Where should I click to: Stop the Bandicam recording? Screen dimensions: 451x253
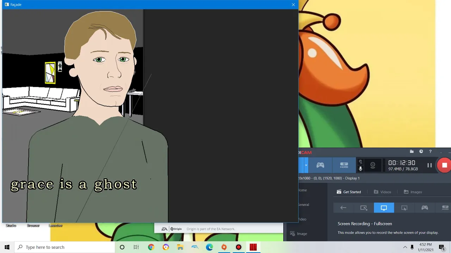click(x=444, y=165)
